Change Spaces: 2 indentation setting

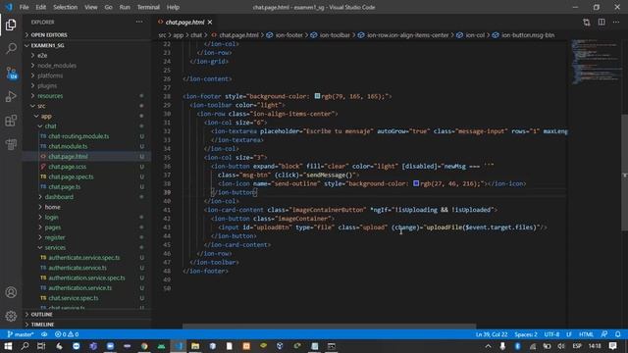(x=526, y=334)
